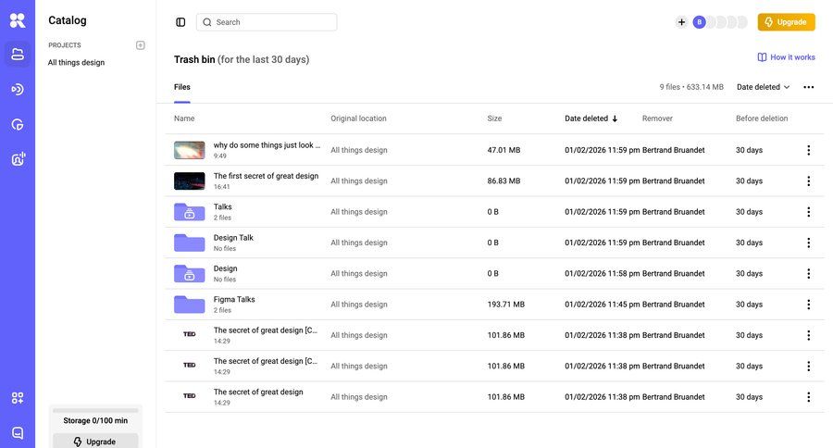This screenshot has height=448, width=833.
Task: Open the trash bin three-dot options menu
Action: tap(808, 87)
